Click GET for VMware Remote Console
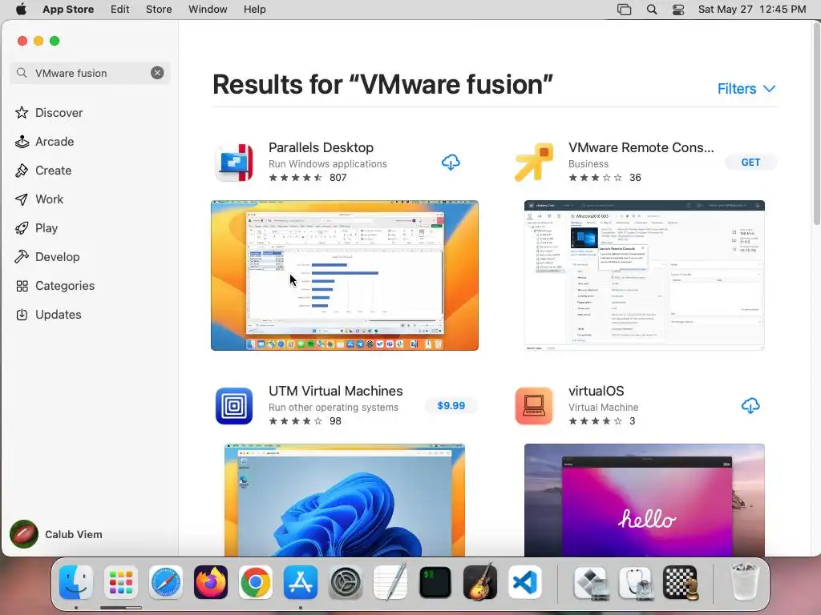The image size is (821, 615). pos(750,162)
